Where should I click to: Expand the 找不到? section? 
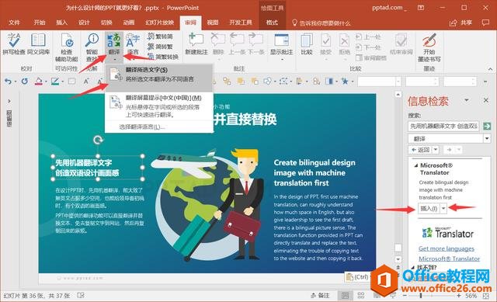point(412,268)
